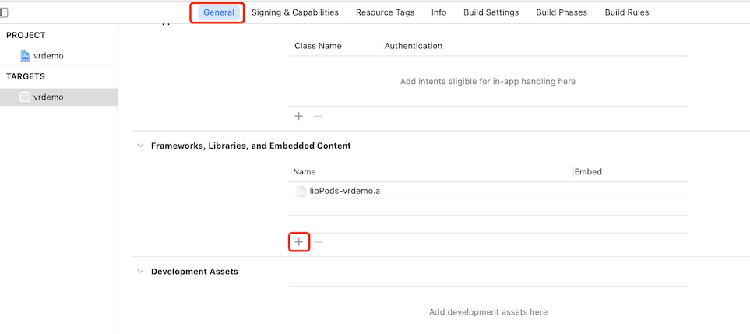
Task: Collapse the Development Assets section
Action: click(140, 272)
